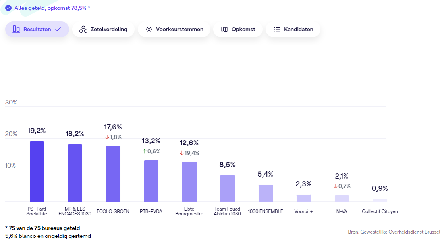This screenshot has width=444, height=245.
Task: Click the red down arrow under ECOLO GROEN
Action: [107, 137]
